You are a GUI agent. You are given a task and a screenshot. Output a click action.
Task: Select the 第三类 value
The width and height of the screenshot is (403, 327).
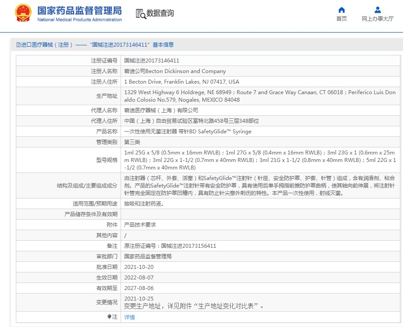tap(132, 142)
